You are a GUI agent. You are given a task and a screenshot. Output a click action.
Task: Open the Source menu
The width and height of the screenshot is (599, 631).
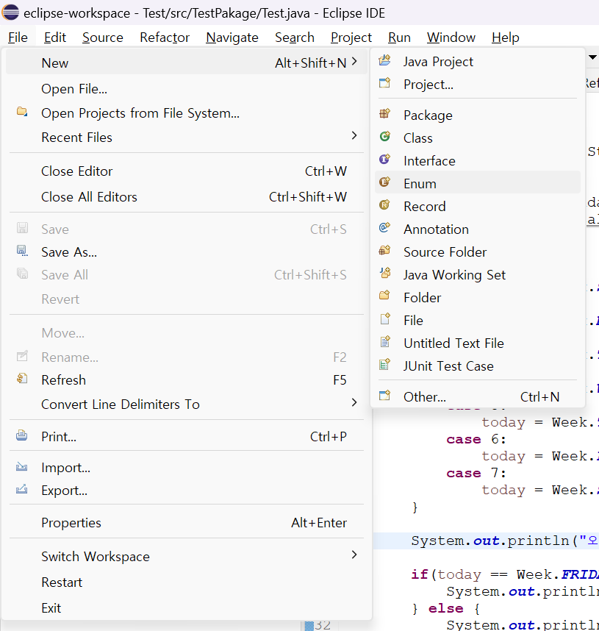tap(103, 38)
